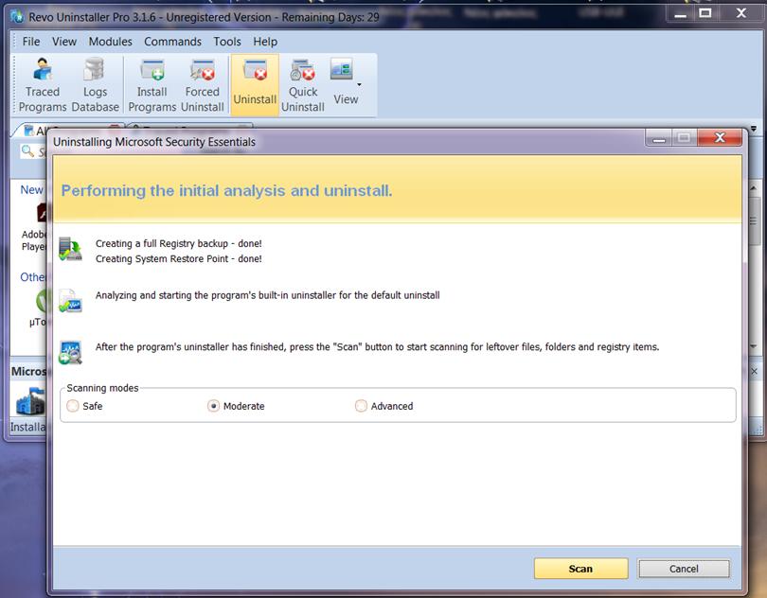Click the 'Performing the initial analysis and uninstall.' heading
This screenshot has width=767, height=598.
(x=226, y=191)
